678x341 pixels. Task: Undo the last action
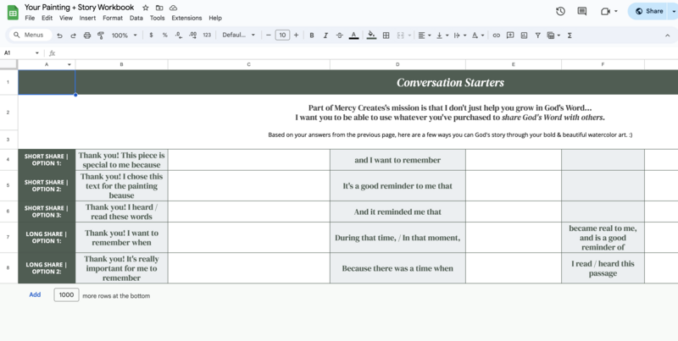click(59, 36)
